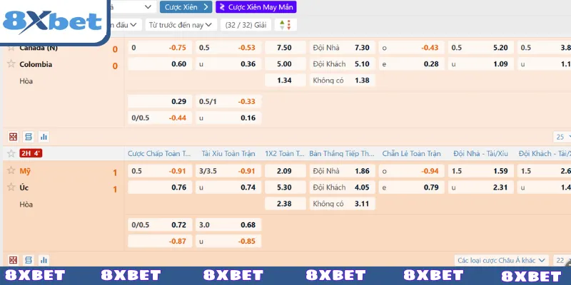571x285 pixels.
Task: Toggle favorite star next to Mỹ
Action: 11,172
